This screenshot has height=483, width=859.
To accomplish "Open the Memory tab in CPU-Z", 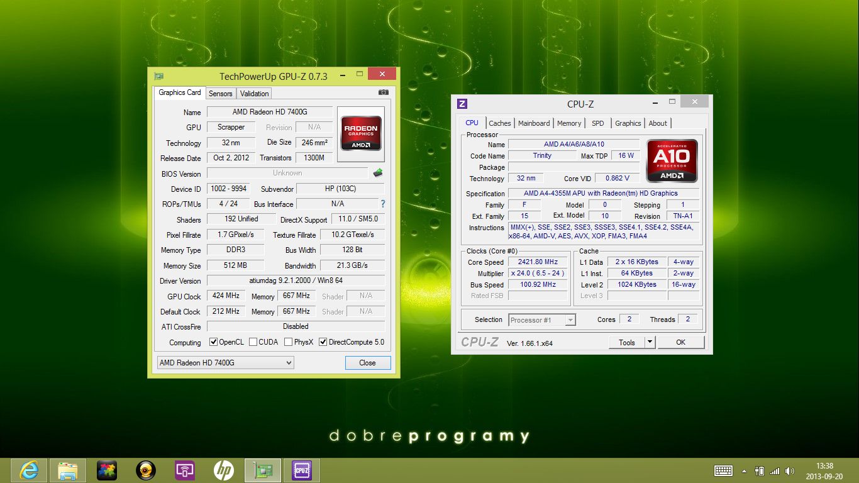I will click(x=569, y=123).
